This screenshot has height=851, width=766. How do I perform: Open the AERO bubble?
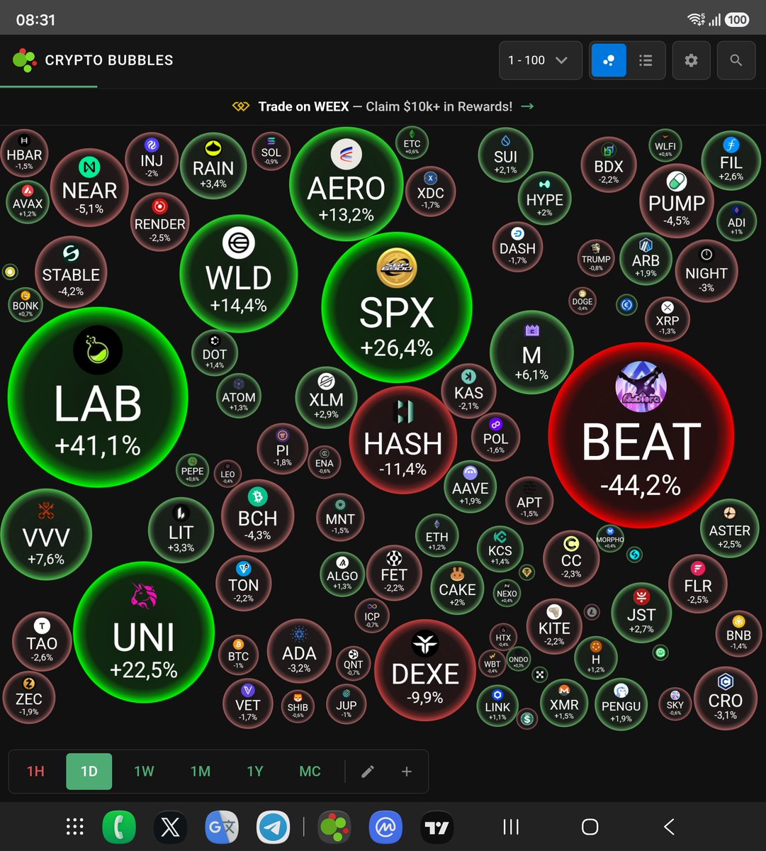click(346, 184)
